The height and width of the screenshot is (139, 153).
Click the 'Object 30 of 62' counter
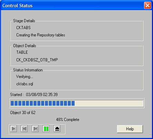[23, 113]
